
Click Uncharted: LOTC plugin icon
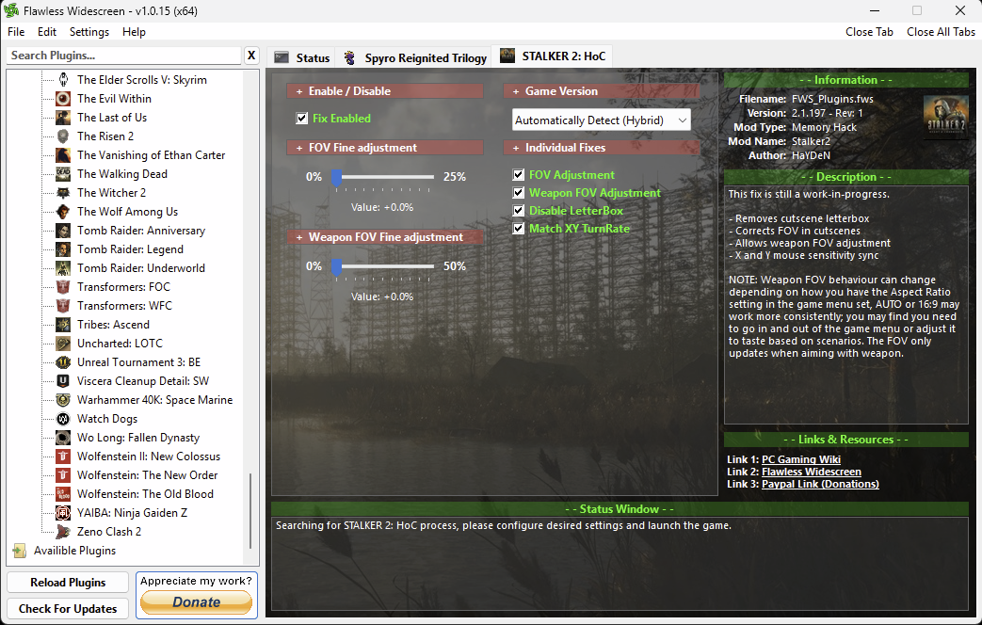pyautogui.click(x=63, y=344)
